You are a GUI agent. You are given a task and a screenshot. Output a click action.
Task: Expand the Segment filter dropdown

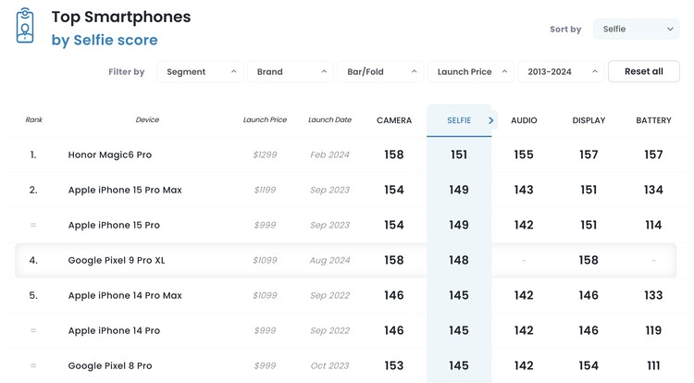(200, 72)
